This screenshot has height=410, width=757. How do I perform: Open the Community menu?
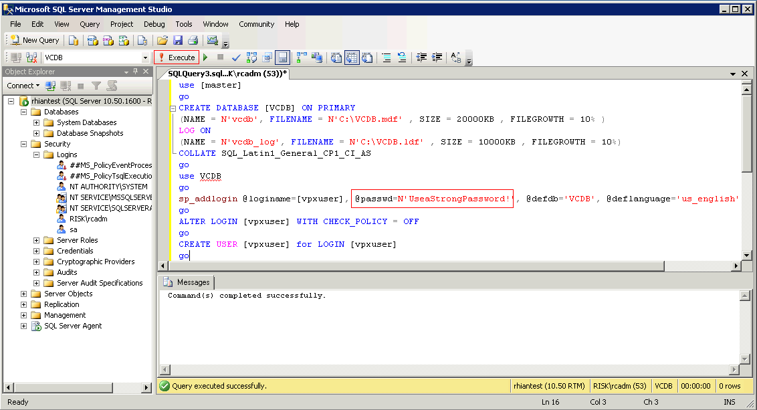pyautogui.click(x=256, y=24)
